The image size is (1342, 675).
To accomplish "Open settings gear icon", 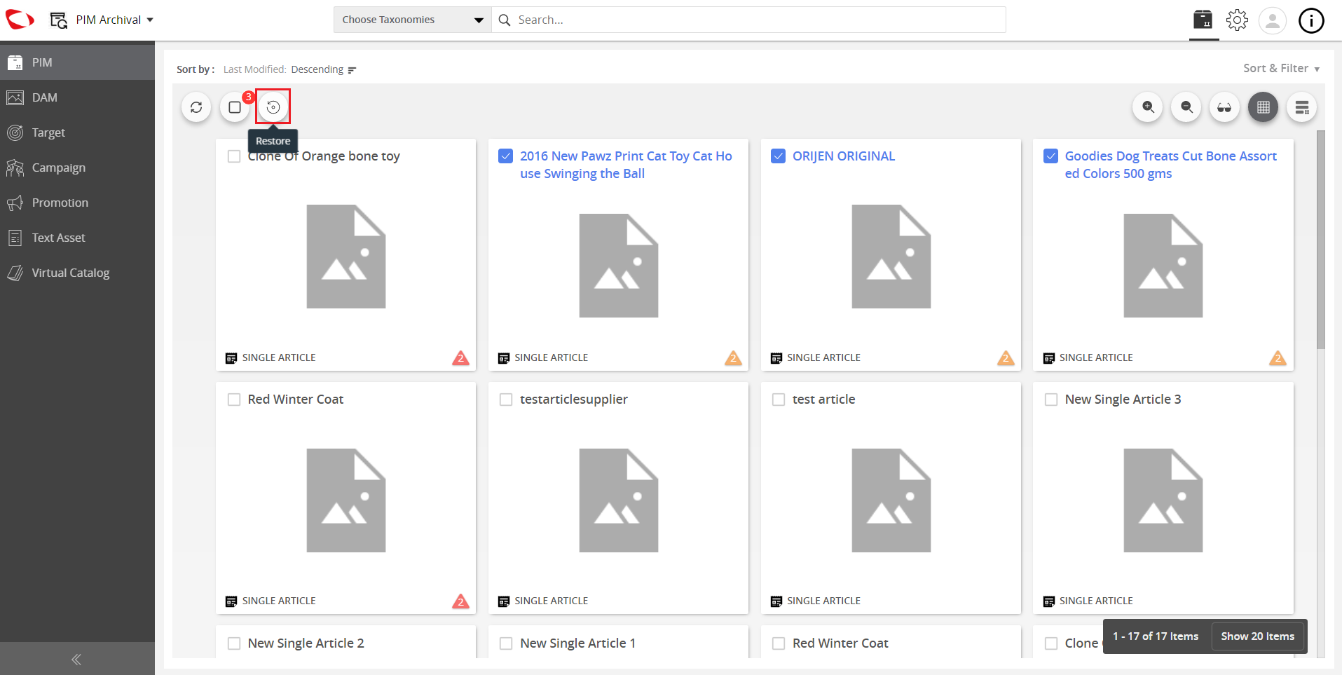I will [1237, 20].
